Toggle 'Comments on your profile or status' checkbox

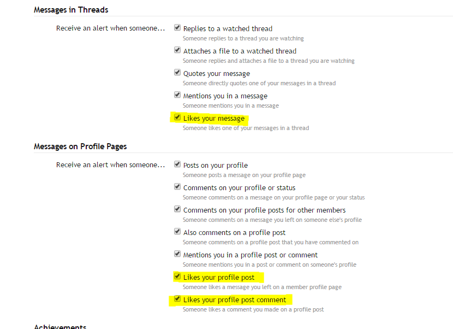click(x=177, y=186)
